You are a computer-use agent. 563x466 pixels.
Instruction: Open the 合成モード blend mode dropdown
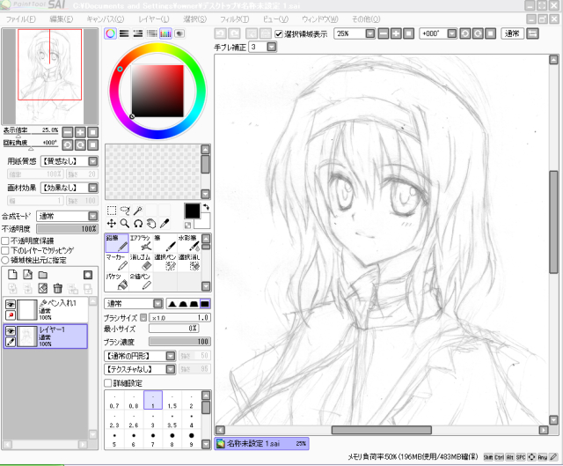67,216
